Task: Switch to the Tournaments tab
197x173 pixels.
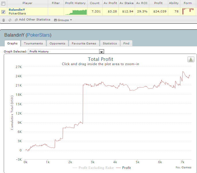Action: 33,44
